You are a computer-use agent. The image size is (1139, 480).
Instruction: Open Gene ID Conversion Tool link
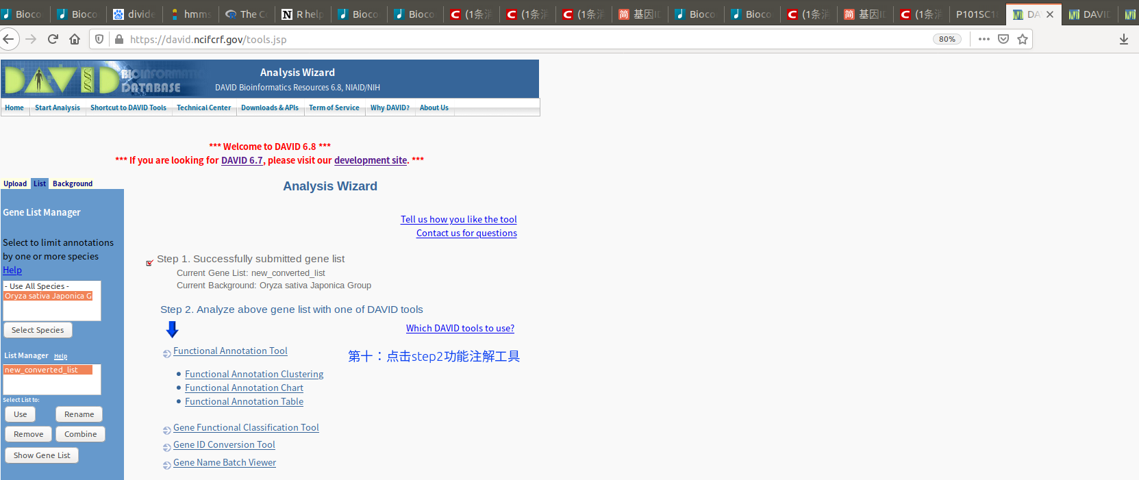tap(224, 444)
